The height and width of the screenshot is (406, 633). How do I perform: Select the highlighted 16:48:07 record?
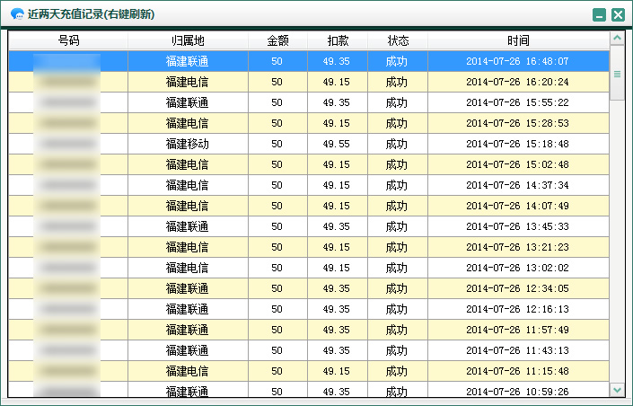click(x=309, y=61)
